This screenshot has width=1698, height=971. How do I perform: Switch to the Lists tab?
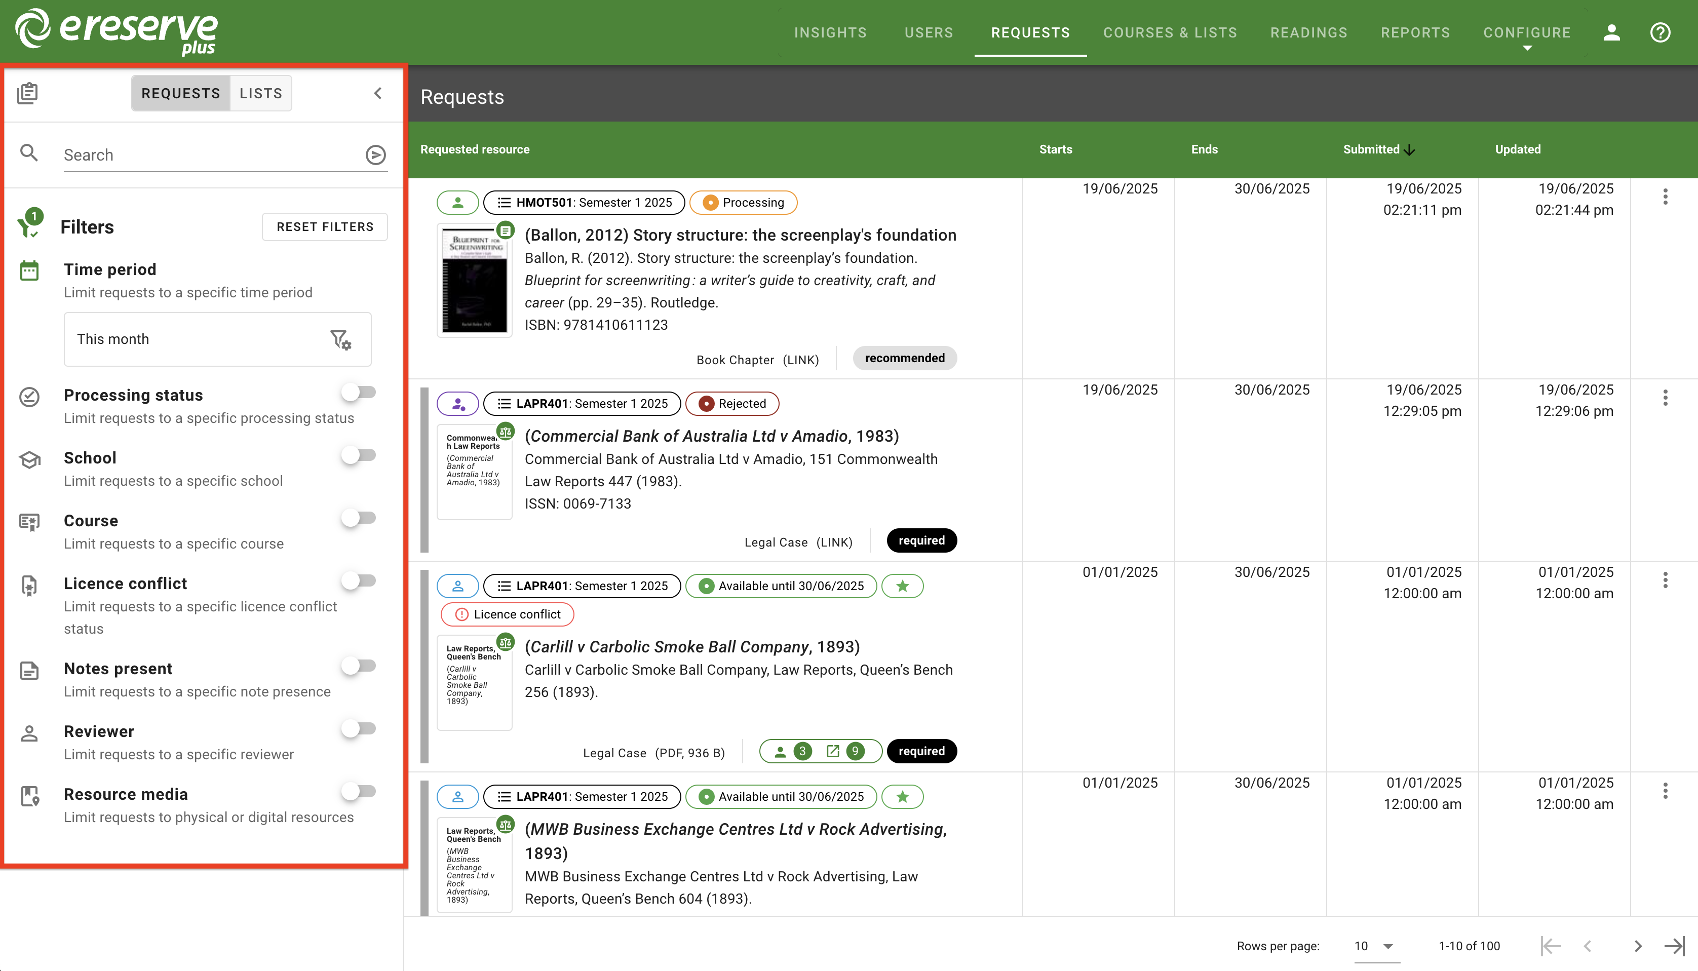(x=260, y=93)
